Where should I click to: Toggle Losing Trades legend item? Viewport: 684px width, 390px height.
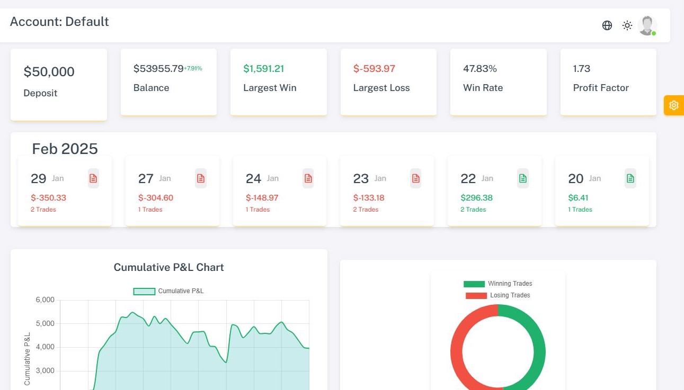(498, 295)
